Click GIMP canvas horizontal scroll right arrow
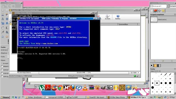The height and width of the screenshot is (99, 176). 145,83
